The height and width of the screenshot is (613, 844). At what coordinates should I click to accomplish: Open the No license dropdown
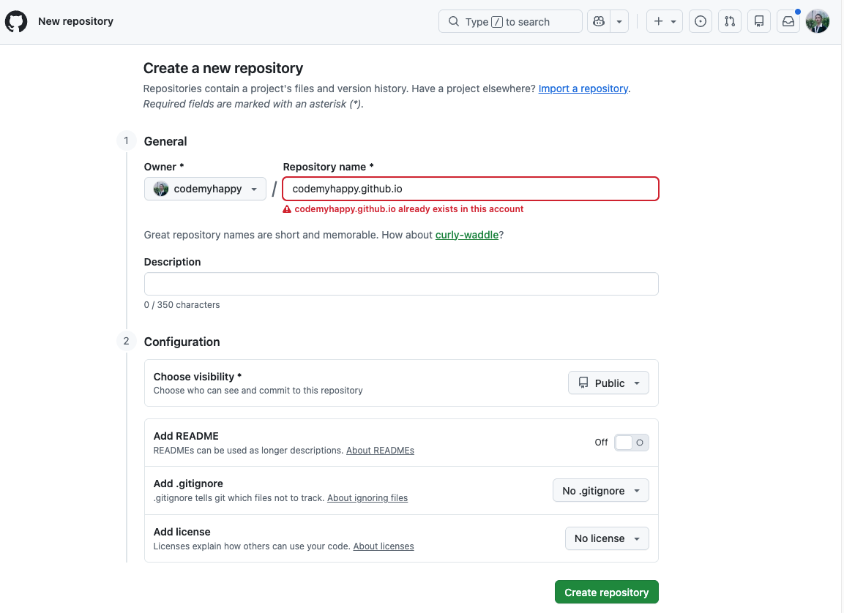pyautogui.click(x=607, y=538)
